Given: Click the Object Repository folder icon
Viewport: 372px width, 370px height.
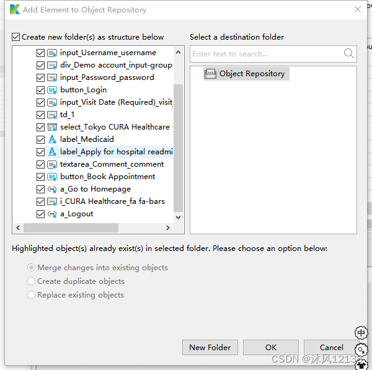Looking at the screenshot, I should [x=210, y=74].
